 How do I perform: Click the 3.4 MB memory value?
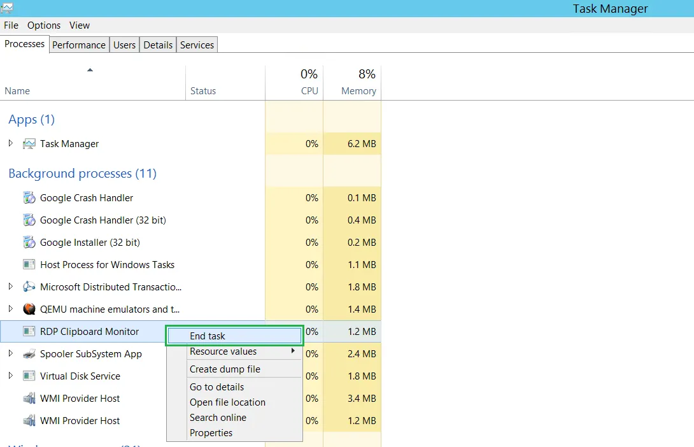362,399
